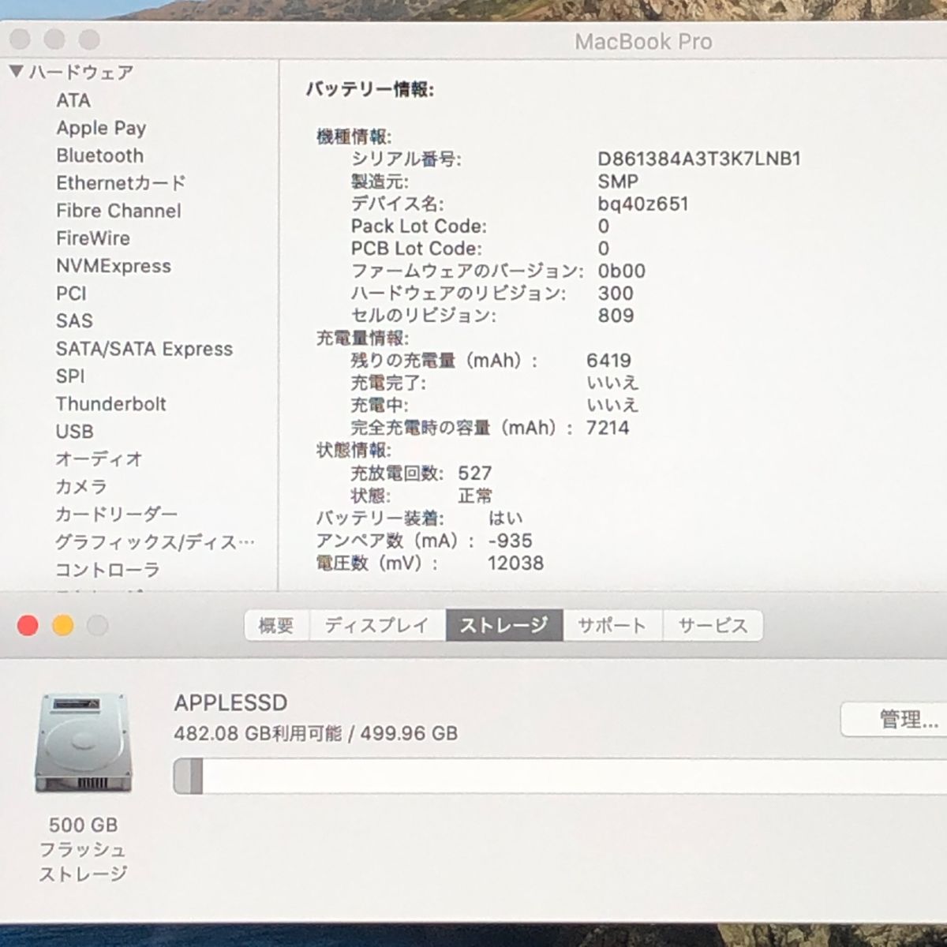Click the 管理… button
The image size is (947, 947).
tap(894, 720)
